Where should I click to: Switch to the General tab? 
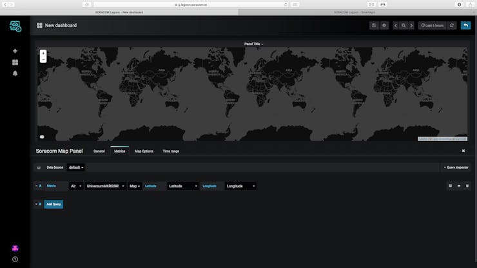pos(99,151)
